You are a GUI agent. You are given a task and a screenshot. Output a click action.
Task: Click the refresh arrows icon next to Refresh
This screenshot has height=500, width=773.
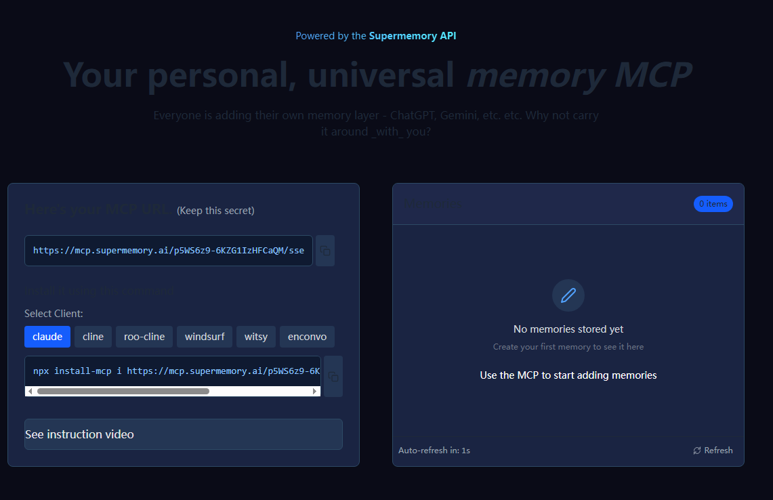pos(696,450)
